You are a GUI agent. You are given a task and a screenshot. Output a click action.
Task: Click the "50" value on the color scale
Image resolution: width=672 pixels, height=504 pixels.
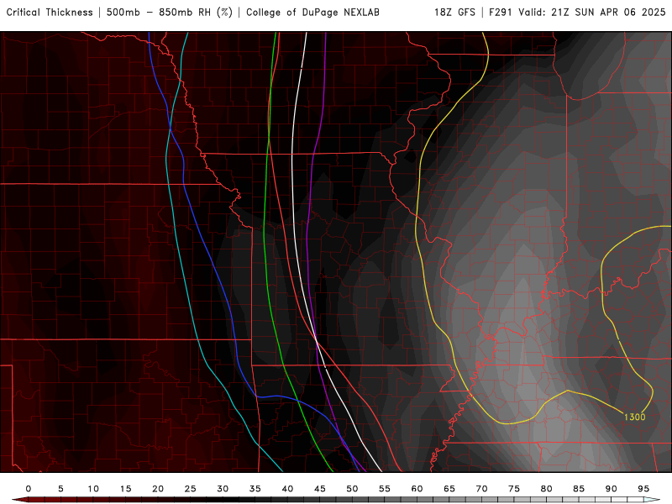pos(352,489)
